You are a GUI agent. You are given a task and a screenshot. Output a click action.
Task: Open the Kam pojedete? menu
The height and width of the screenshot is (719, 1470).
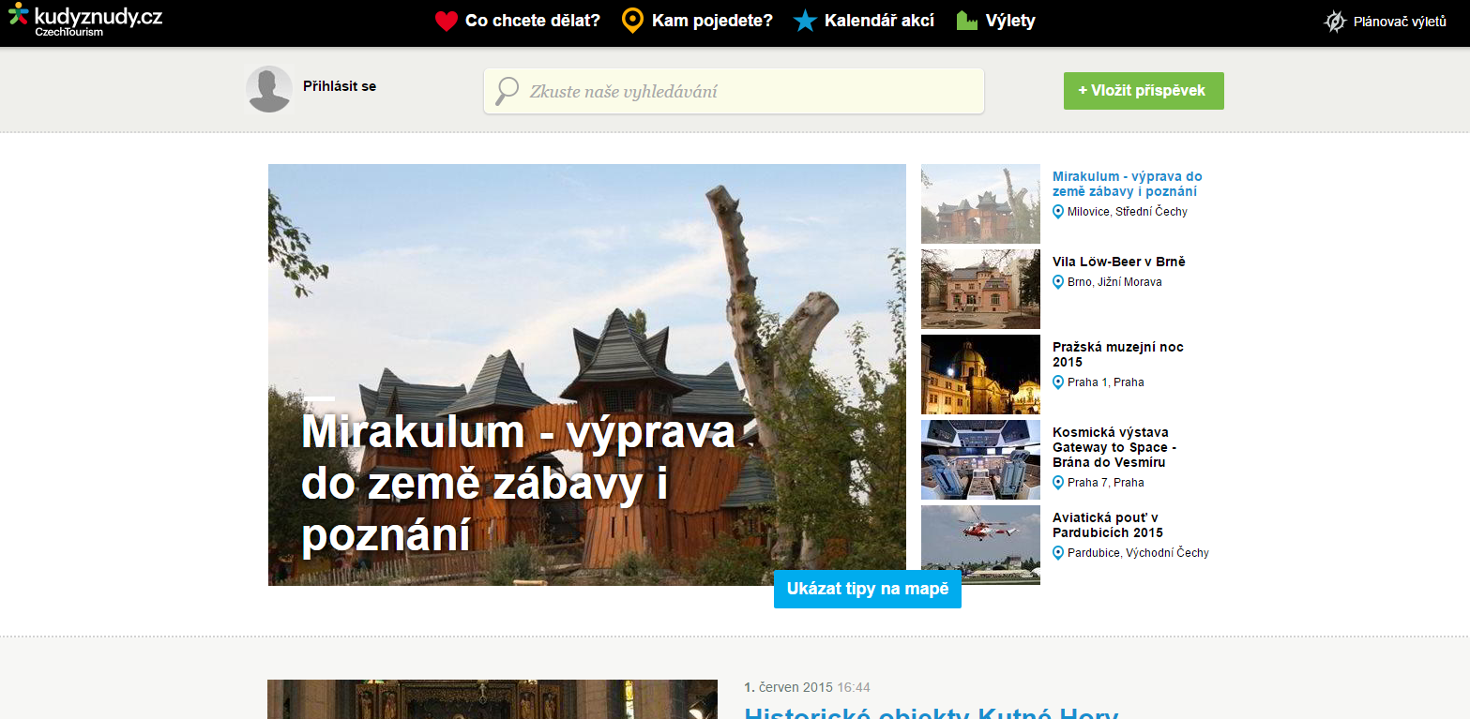tap(712, 21)
